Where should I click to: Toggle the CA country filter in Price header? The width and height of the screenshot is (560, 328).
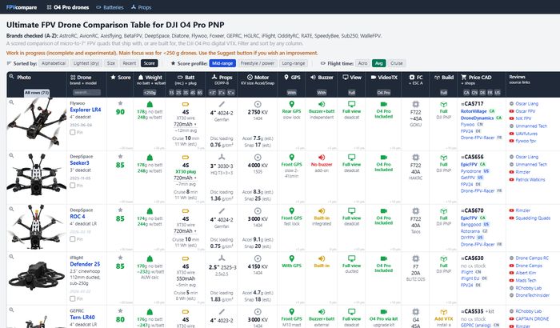466,93
